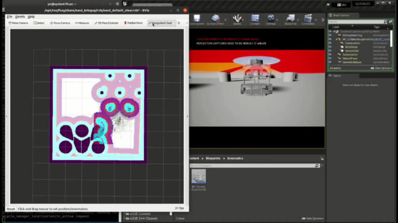Hide the SensorLidar actor with eye icon
The width and height of the screenshot is (398, 223).
tap(330, 50)
